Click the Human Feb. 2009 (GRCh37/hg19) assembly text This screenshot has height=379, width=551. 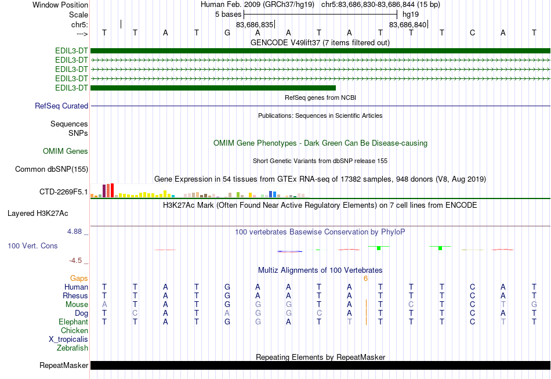[x=258, y=5]
